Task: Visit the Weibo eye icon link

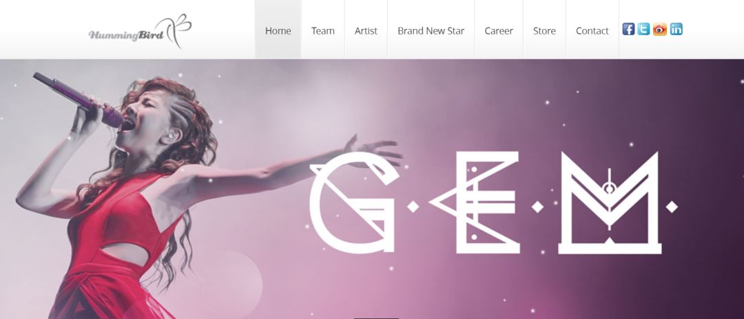Action: pyautogui.click(x=659, y=30)
